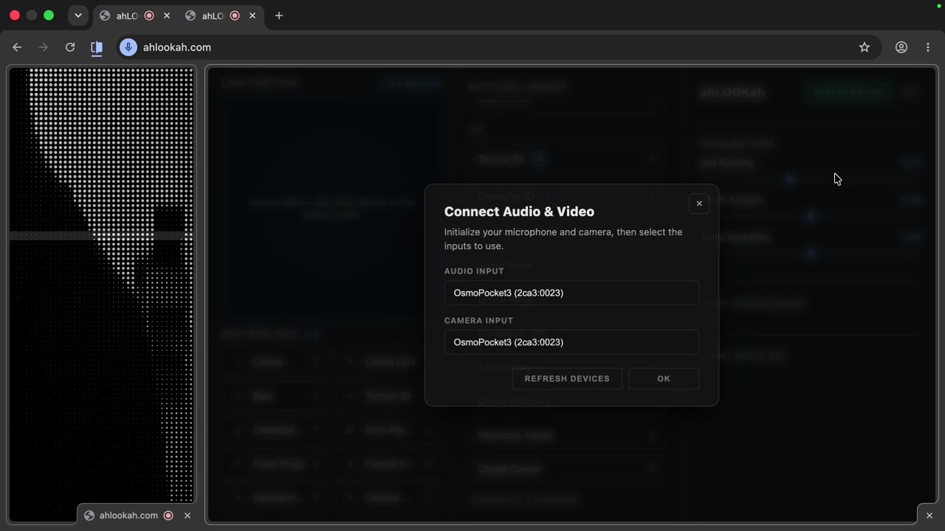945x531 pixels.
Task: Reload the ahlookah.com page
Action: [x=70, y=47]
